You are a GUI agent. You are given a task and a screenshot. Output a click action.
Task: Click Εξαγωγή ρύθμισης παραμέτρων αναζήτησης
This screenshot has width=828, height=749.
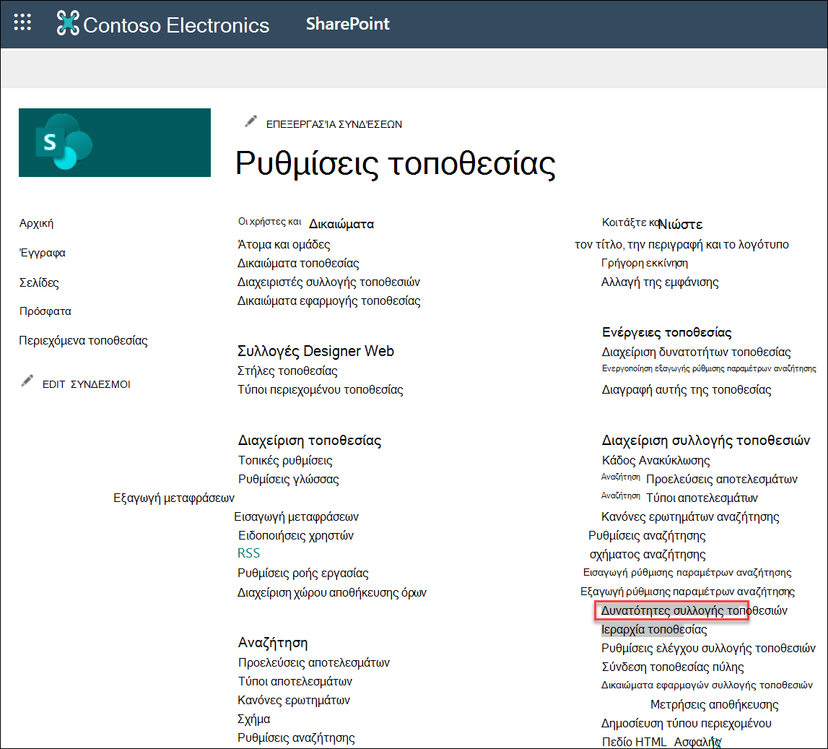coord(687,592)
